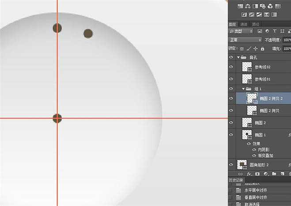This screenshot has height=206, width=291.
Task: Switch to the 通道 tab
Action: pos(244,24)
